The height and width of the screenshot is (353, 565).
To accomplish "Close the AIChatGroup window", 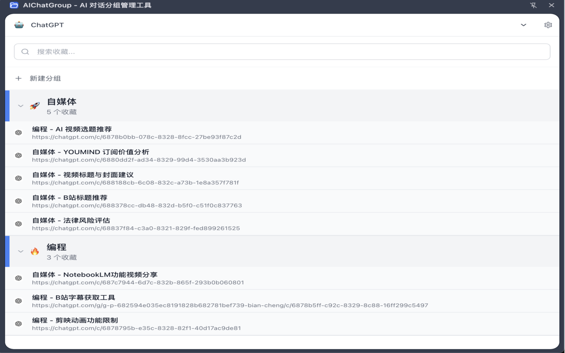I will pos(551,5).
